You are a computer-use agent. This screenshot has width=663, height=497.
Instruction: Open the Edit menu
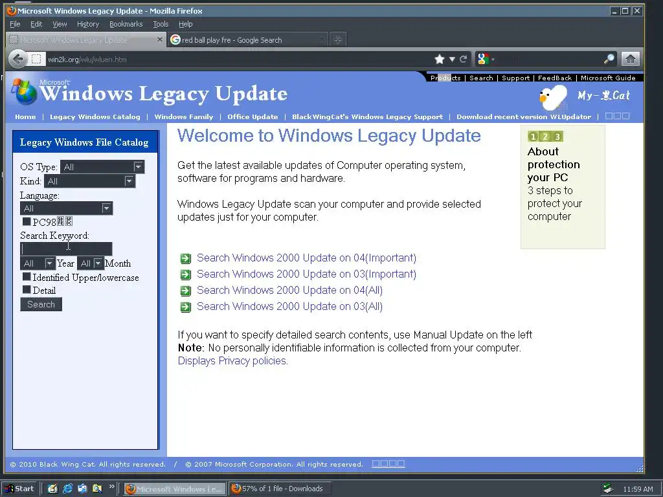(36, 24)
